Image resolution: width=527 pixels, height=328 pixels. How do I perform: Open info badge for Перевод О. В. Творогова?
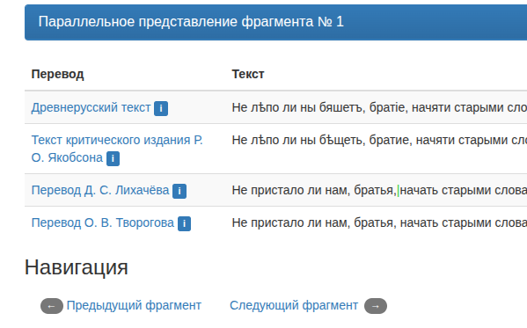point(184,224)
